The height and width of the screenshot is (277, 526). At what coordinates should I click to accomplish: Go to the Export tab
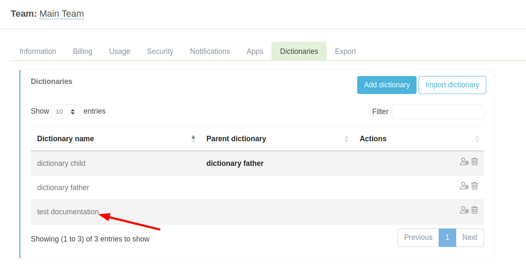coord(345,51)
